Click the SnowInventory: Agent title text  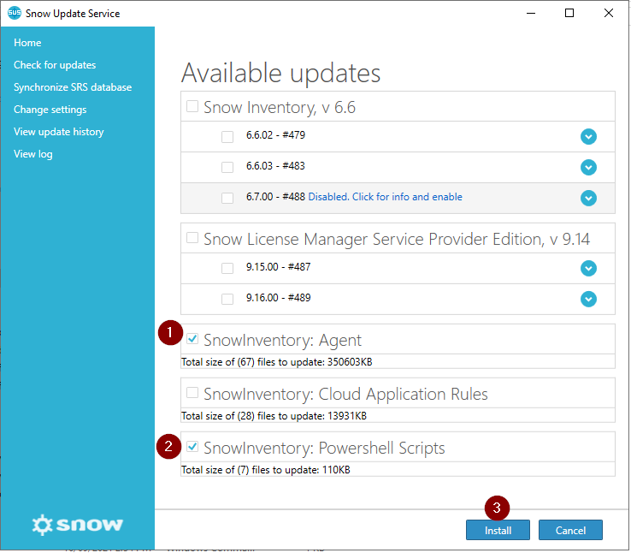coord(282,341)
